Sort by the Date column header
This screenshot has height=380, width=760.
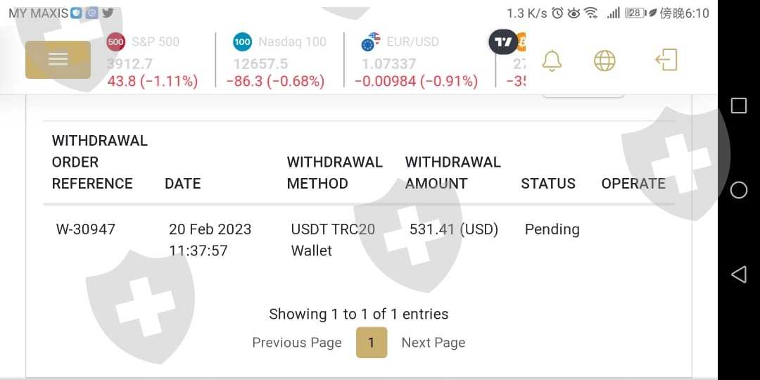[183, 184]
